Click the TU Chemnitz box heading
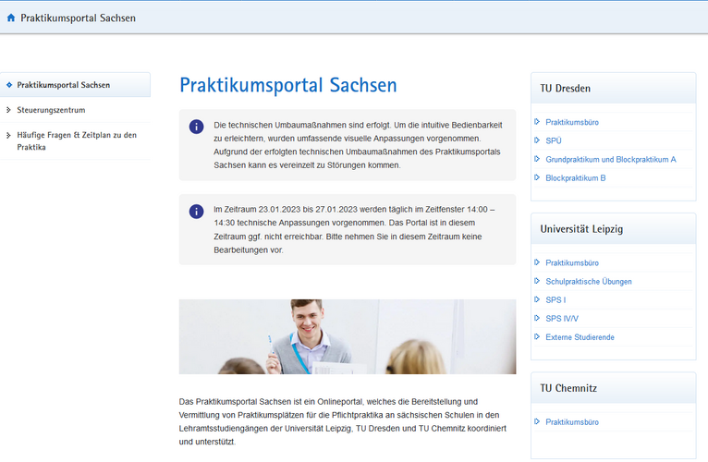The width and height of the screenshot is (708, 462). click(568, 388)
